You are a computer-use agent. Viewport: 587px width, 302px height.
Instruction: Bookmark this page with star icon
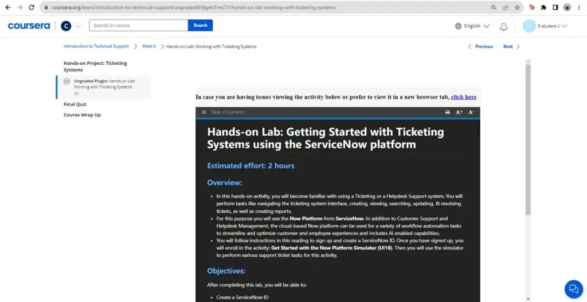pos(517,7)
